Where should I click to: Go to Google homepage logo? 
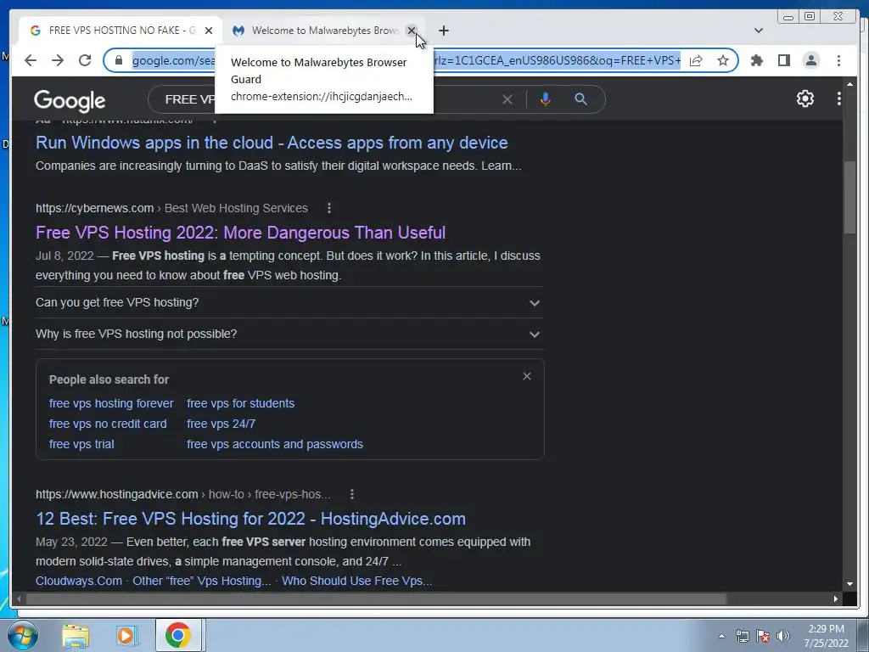[70, 100]
